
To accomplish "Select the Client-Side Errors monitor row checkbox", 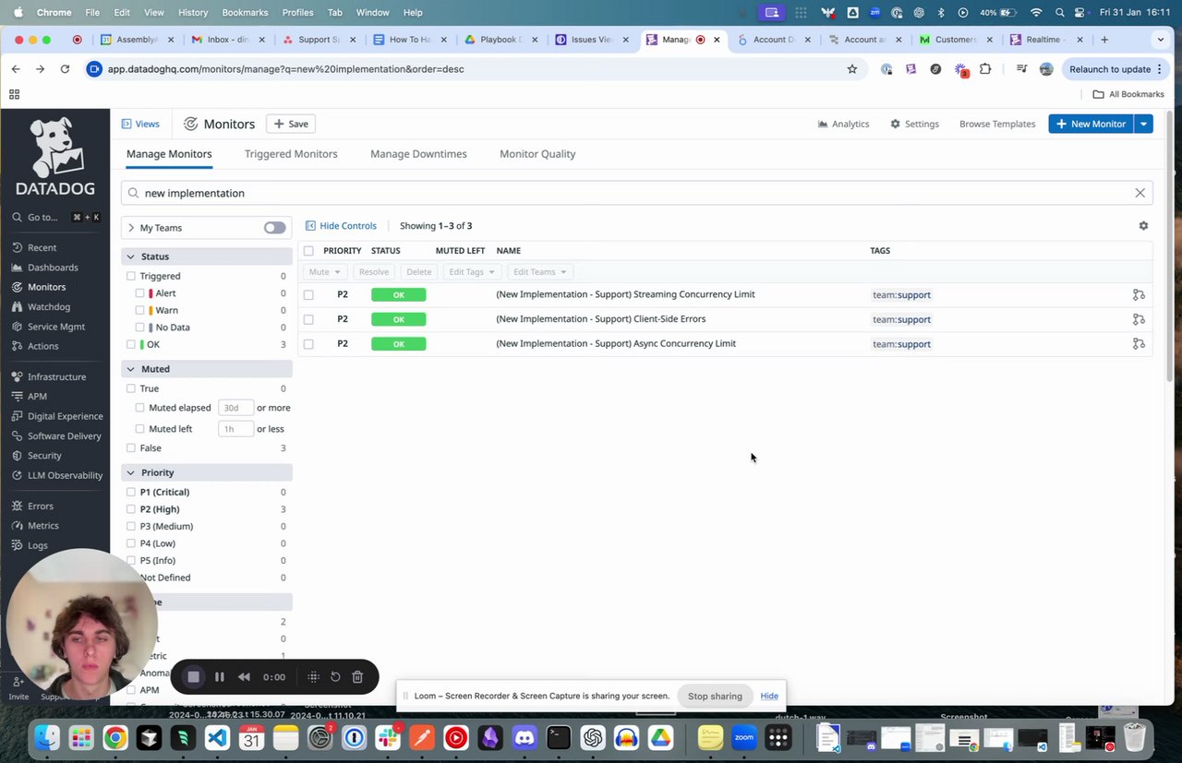I will click(x=308, y=319).
